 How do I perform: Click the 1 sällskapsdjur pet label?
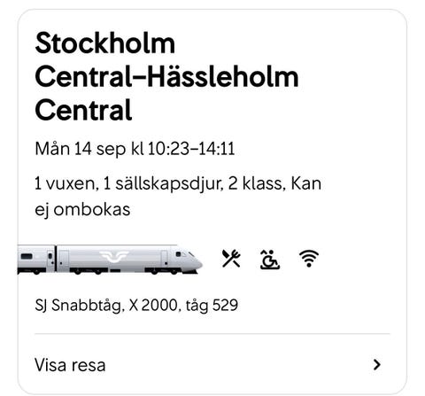163,184
